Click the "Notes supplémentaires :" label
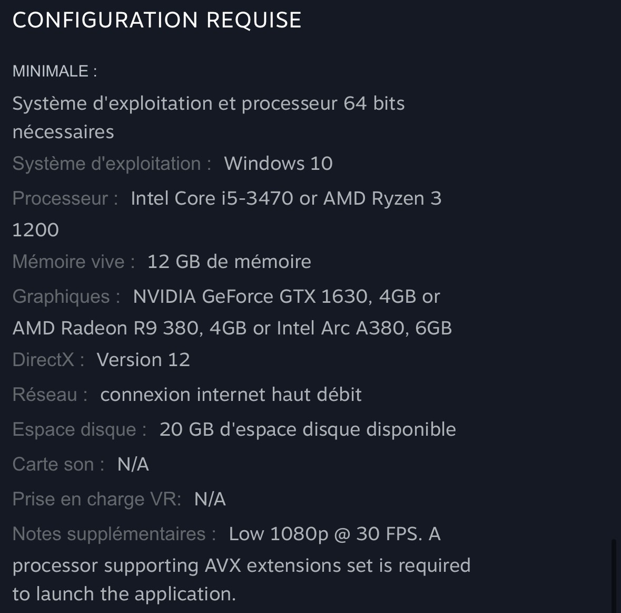 [x=114, y=534]
